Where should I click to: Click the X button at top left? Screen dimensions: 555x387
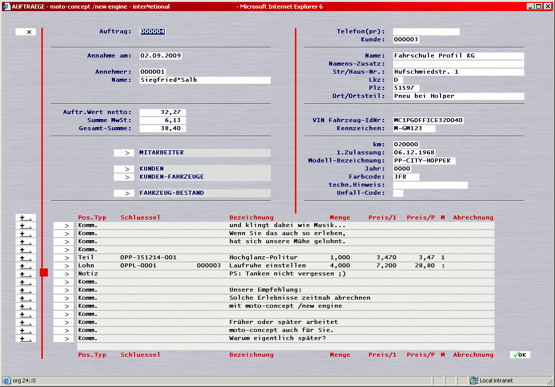26,32
